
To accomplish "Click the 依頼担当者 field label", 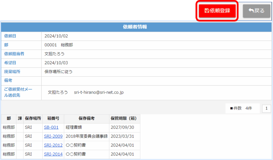I will (14, 54).
